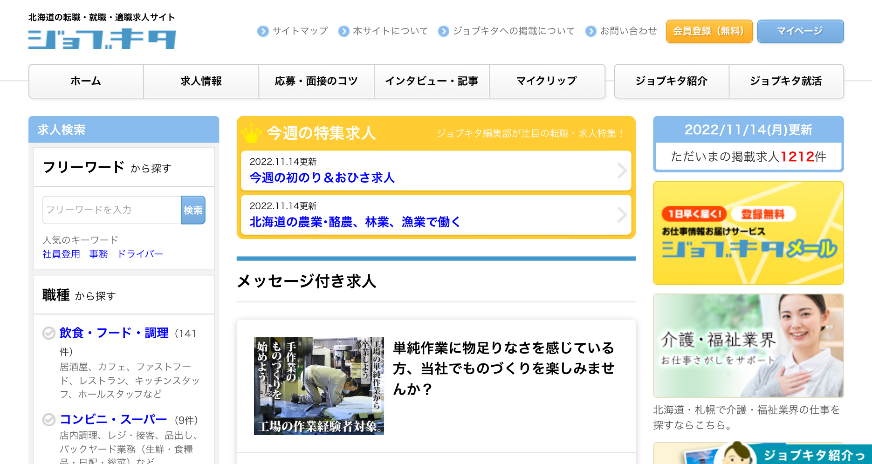Go to the ホーム tab

coord(86,81)
